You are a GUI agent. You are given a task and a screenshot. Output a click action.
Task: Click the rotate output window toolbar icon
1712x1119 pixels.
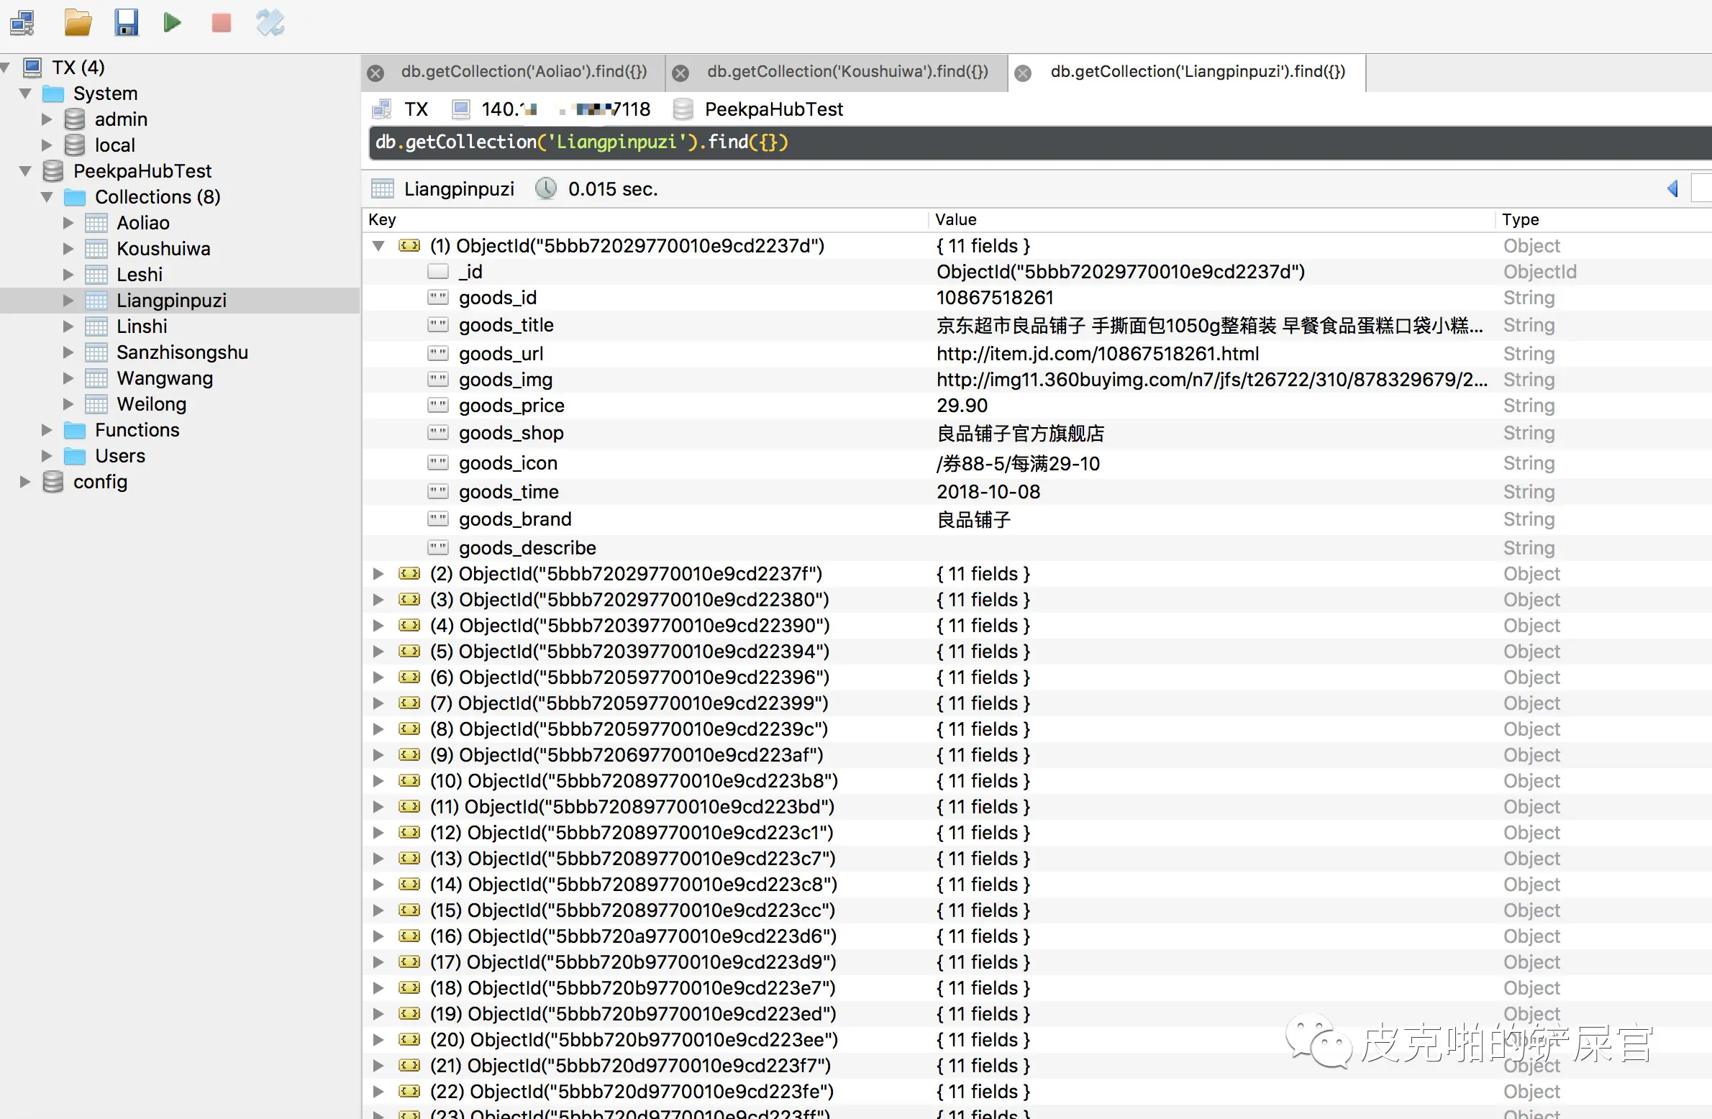270,23
